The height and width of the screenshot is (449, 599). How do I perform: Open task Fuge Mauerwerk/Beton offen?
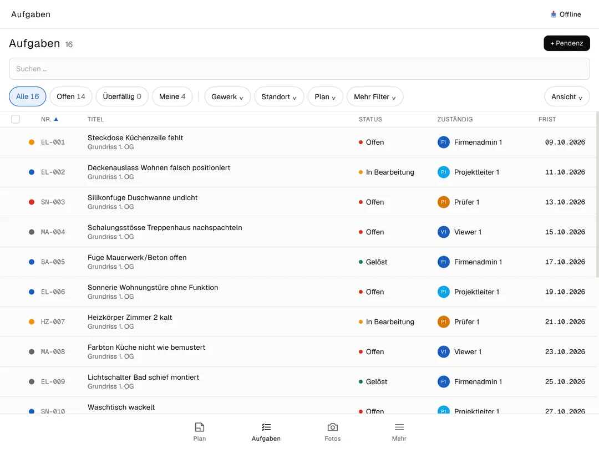pyautogui.click(x=137, y=257)
